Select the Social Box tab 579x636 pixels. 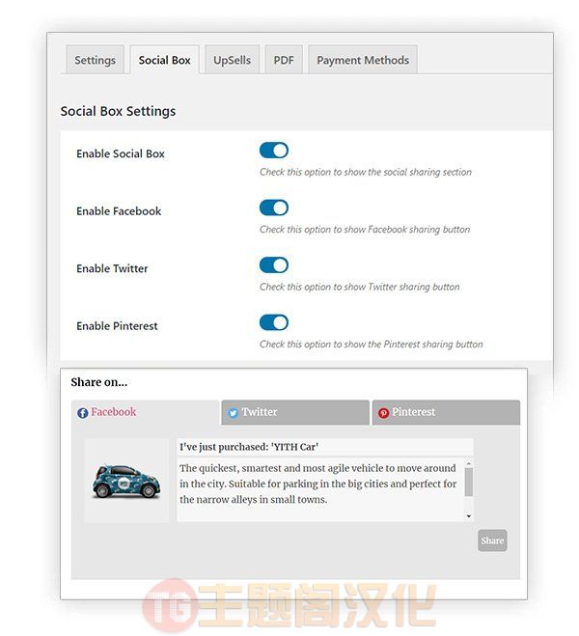pyautogui.click(x=164, y=60)
